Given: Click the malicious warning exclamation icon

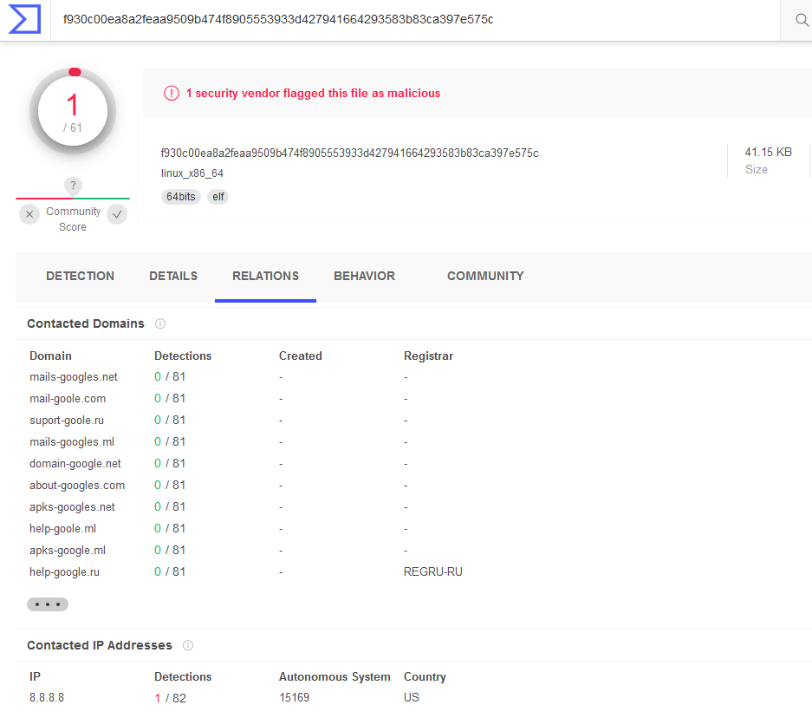Looking at the screenshot, I should [x=172, y=94].
